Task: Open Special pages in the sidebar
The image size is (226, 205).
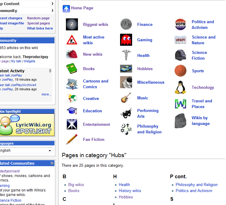Action: [38, 23]
